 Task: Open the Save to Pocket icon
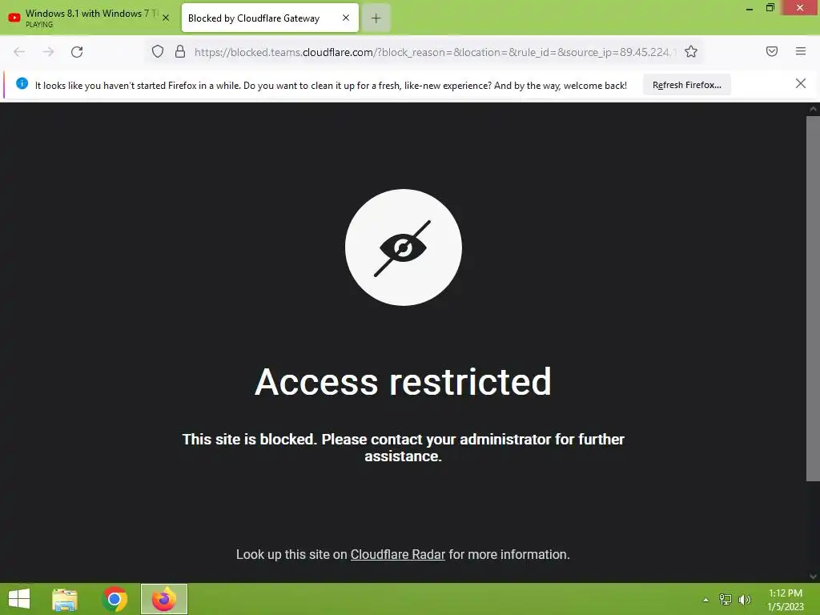(x=771, y=51)
